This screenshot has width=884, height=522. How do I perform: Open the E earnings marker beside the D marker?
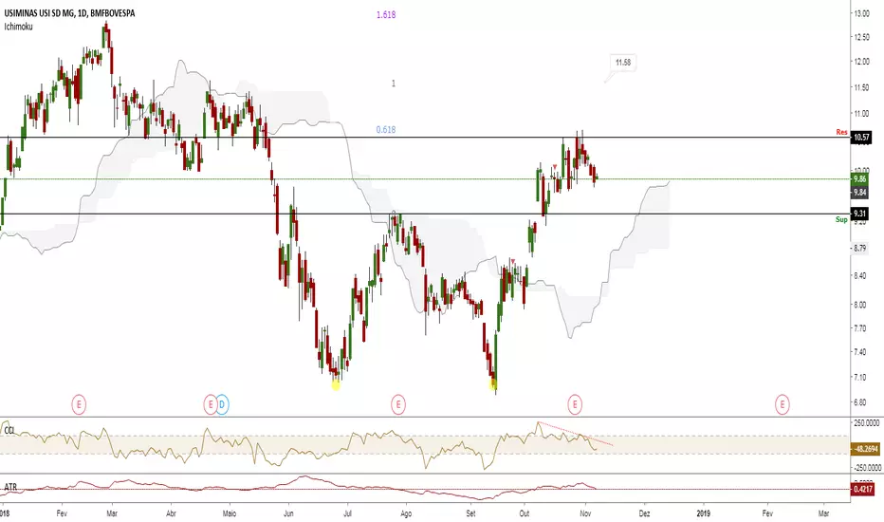[x=211, y=404]
